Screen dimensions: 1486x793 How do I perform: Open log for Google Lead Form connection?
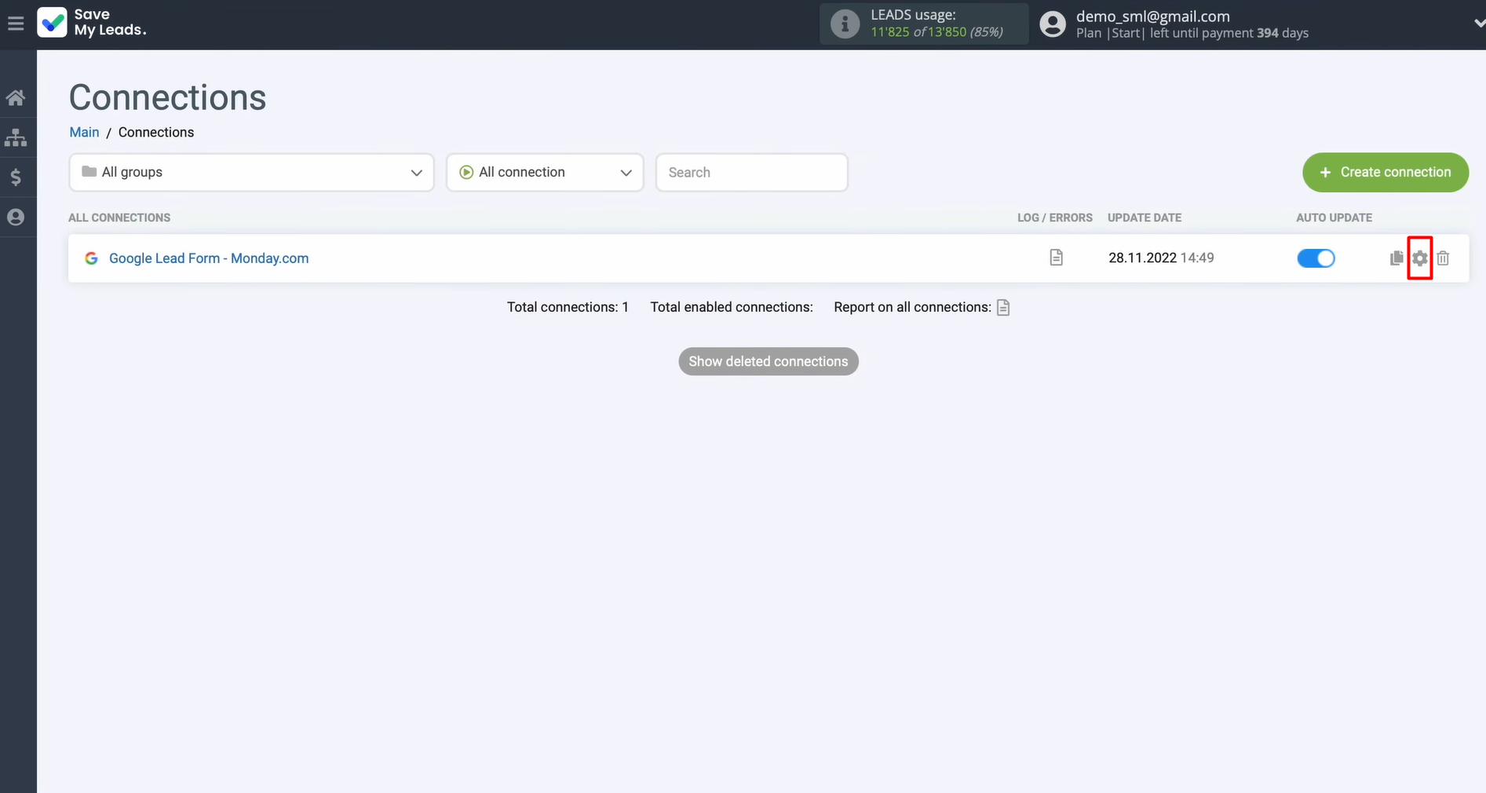coord(1056,258)
